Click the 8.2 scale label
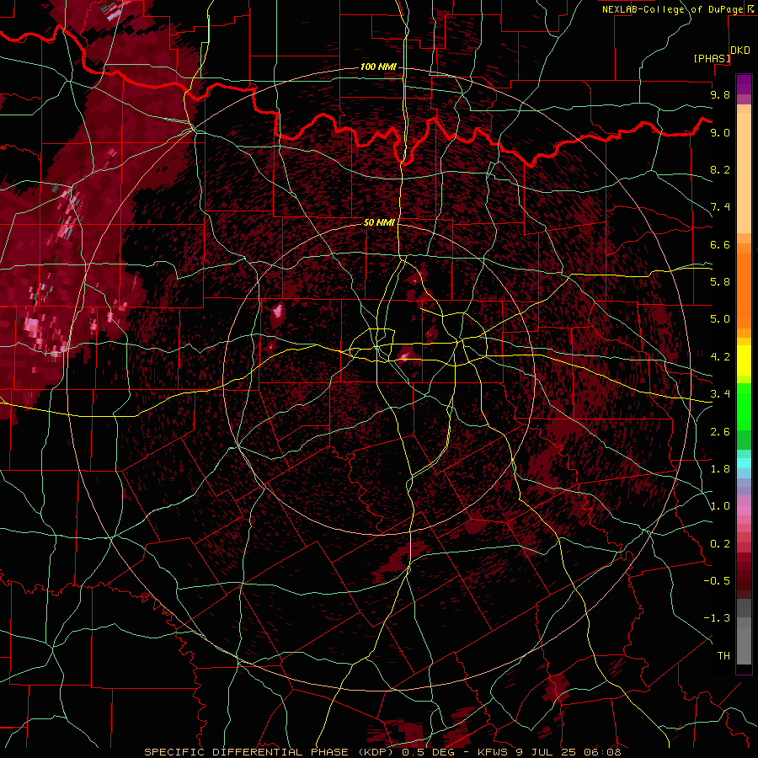The width and height of the screenshot is (758, 758). tap(720, 169)
